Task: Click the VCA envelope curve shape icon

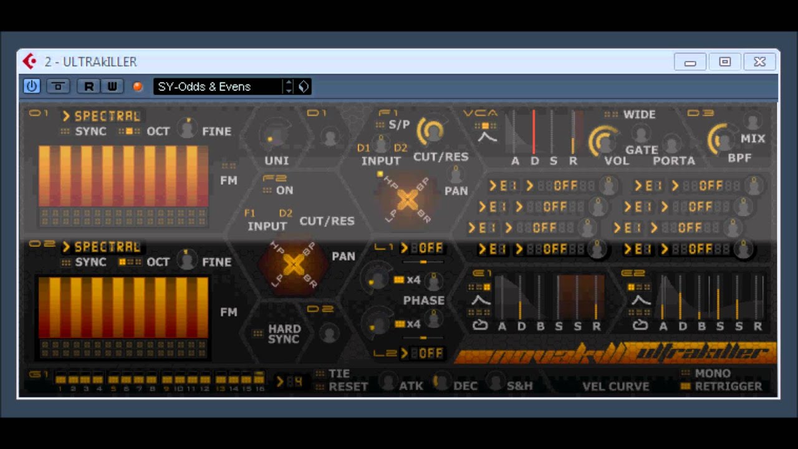Action: tap(486, 137)
